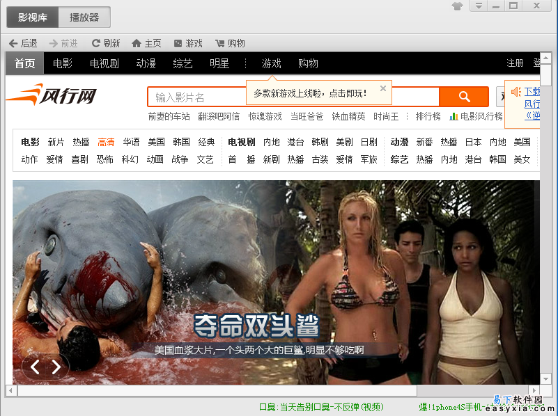Click horizontal scrollbar right arrow
Viewport: 558px width, 416px height.
click(x=534, y=391)
